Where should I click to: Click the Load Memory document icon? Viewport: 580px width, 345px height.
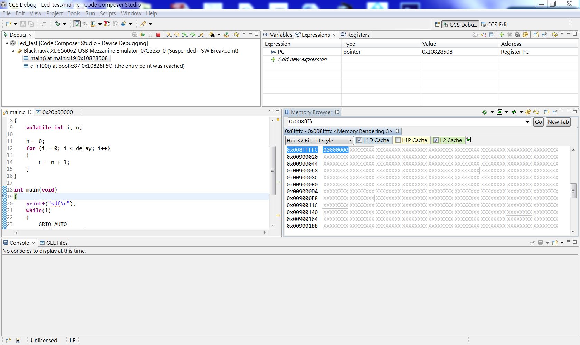pos(500,112)
